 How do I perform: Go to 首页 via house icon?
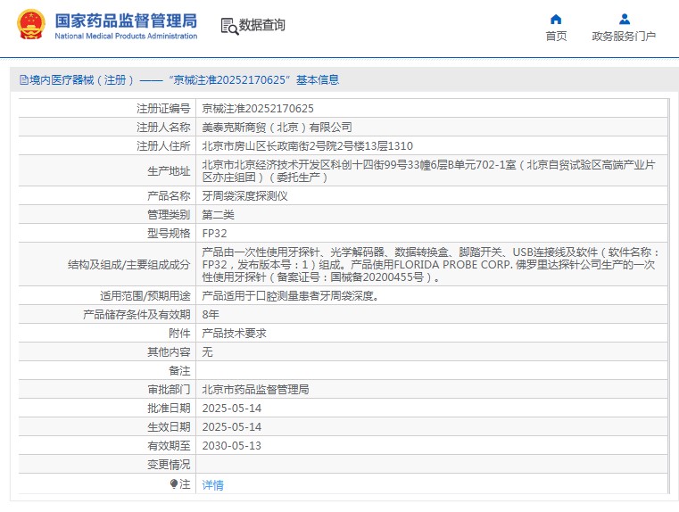tap(556, 19)
